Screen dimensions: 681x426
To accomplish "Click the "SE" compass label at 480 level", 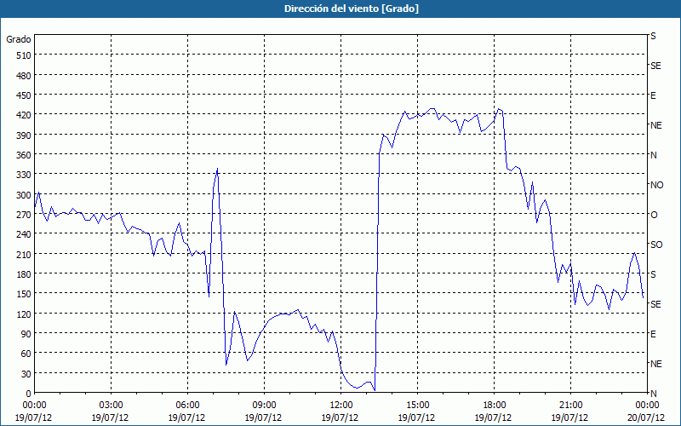I will (x=655, y=66).
